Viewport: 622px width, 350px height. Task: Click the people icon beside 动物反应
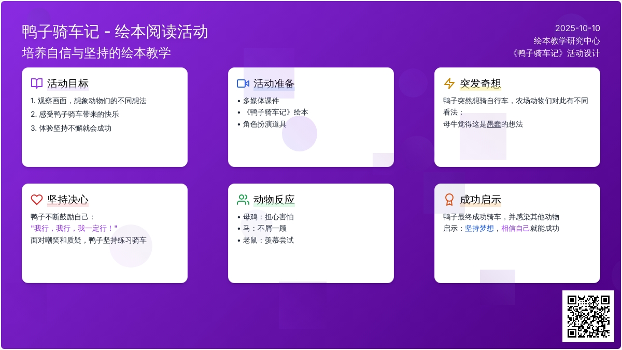point(243,200)
